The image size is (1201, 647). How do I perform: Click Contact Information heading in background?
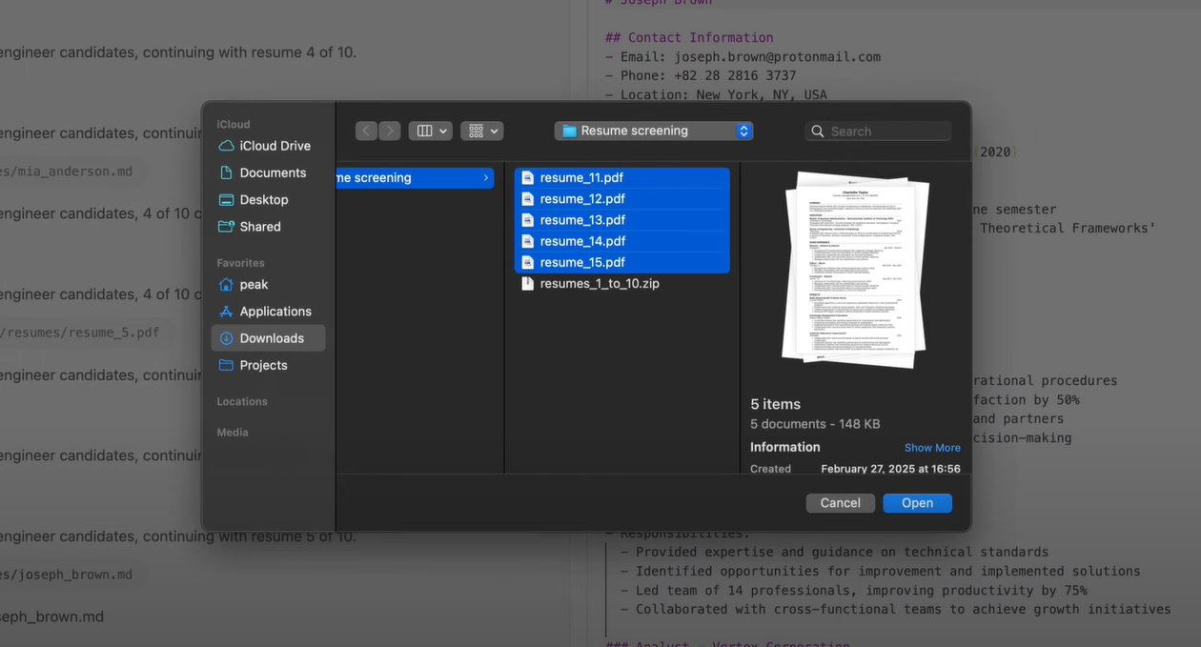pyautogui.click(x=689, y=37)
